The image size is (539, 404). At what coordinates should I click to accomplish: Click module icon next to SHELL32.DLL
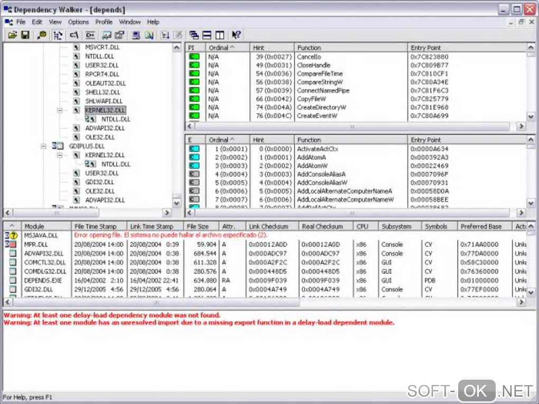(77, 92)
